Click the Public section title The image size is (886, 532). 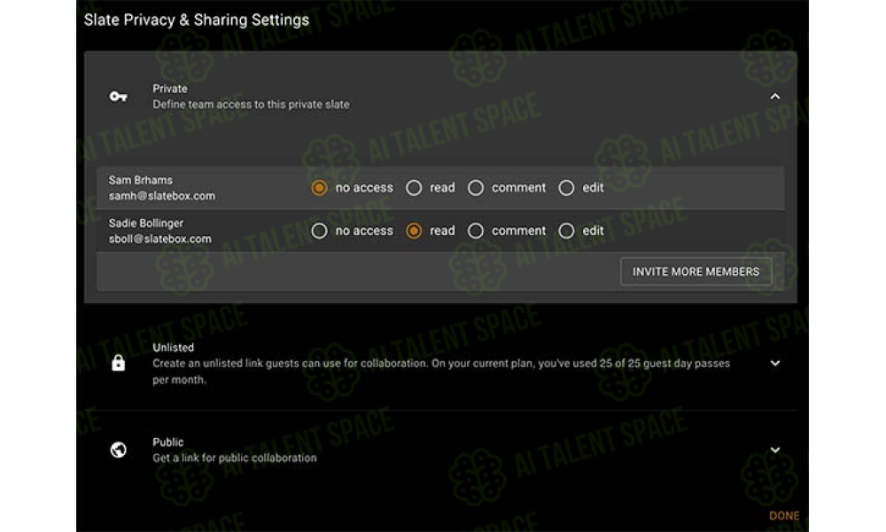[167, 442]
